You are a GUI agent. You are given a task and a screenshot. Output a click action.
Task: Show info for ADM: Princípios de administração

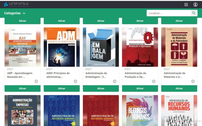[x=75, y=81]
